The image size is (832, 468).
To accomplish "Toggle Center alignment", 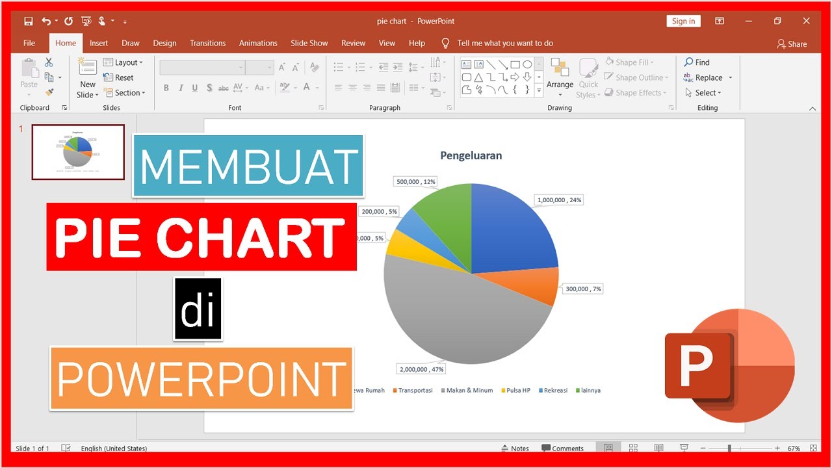I will [x=352, y=88].
